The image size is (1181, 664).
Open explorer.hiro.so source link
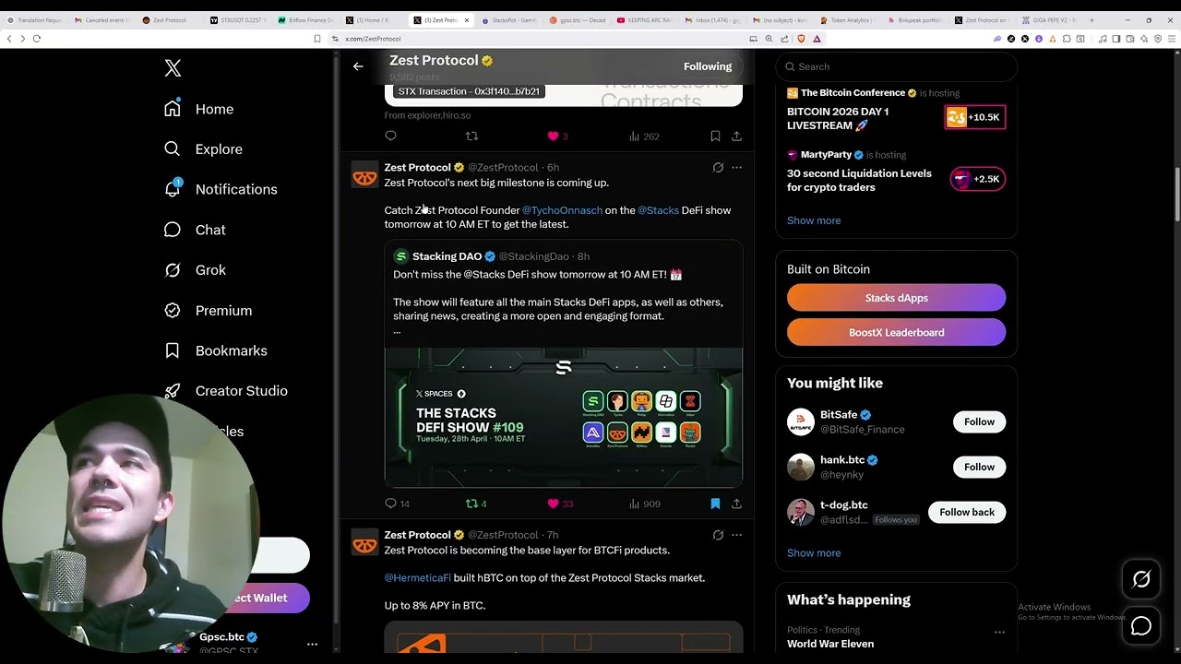click(427, 115)
